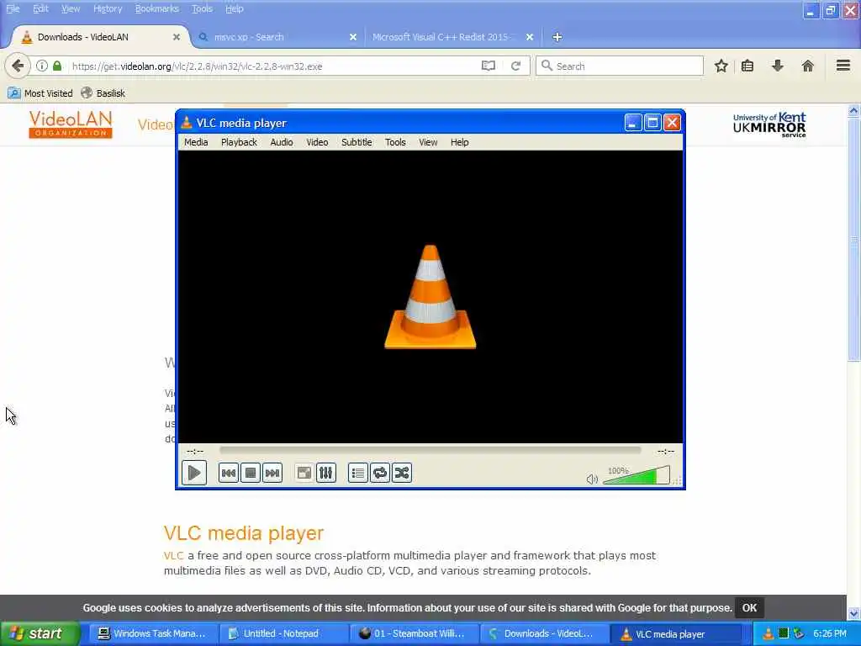Click VLC cone icon in system tray
Viewport: 861px width, 646px height.
pyautogui.click(x=769, y=634)
